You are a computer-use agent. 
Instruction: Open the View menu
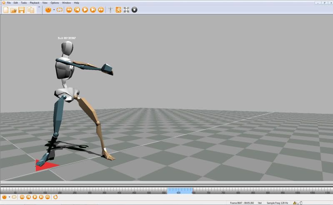[45, 3]
